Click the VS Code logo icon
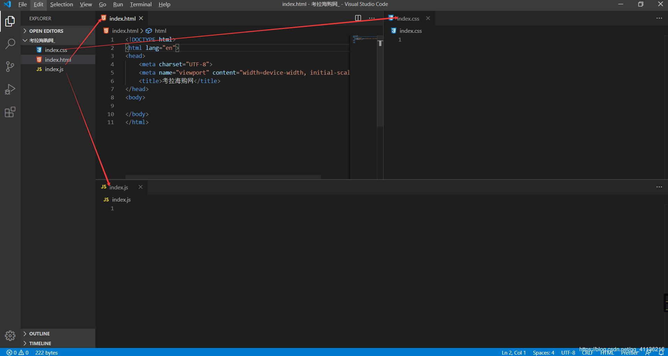Image resolution: width=668 pixels, height=356 pixels. coord(7,4)
